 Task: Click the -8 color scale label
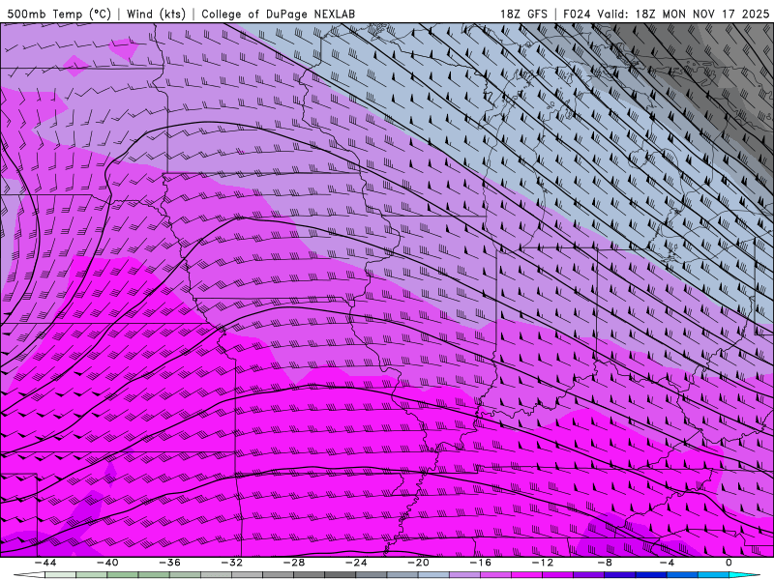[605, 563]
